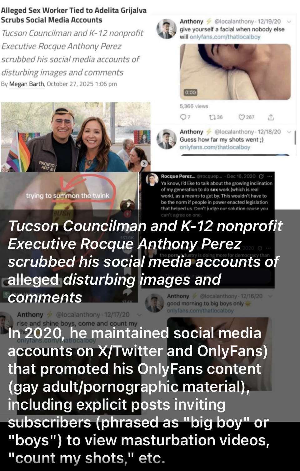
Task: Click the reply icon showing 7 replies
Action: pyautogui.click(x=183, y=117)
